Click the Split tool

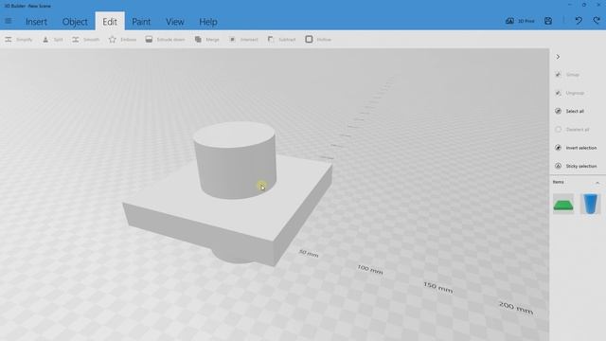pos(52,40)
